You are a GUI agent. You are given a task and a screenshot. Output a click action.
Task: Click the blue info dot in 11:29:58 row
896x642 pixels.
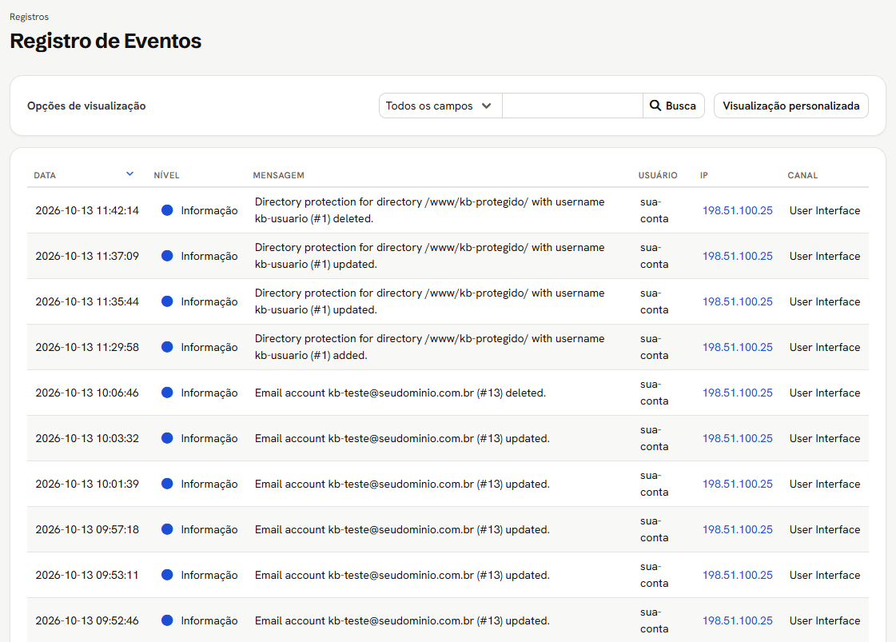(x=167, y=347)
